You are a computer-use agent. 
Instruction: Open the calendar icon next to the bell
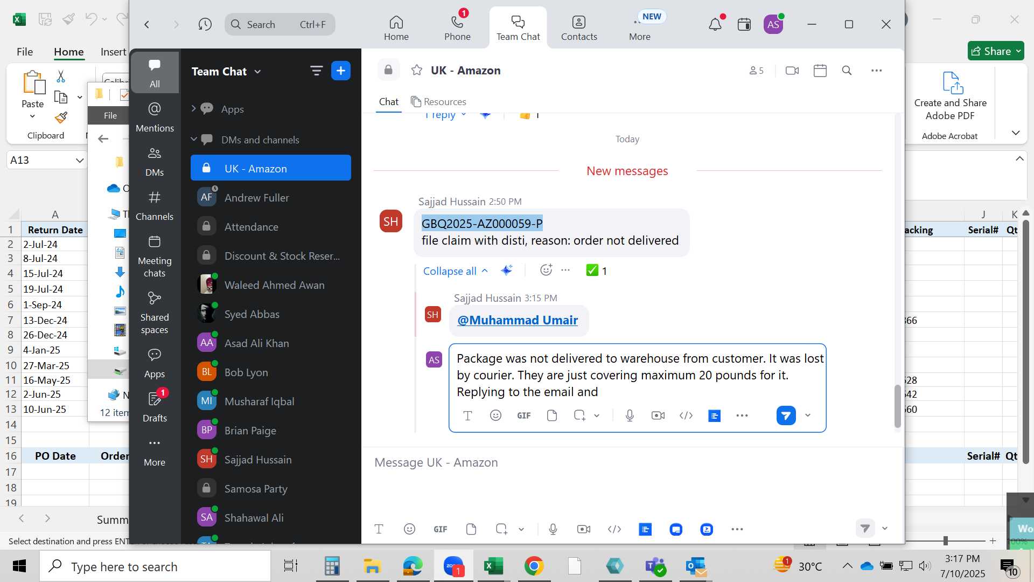[x=744, y=24]
